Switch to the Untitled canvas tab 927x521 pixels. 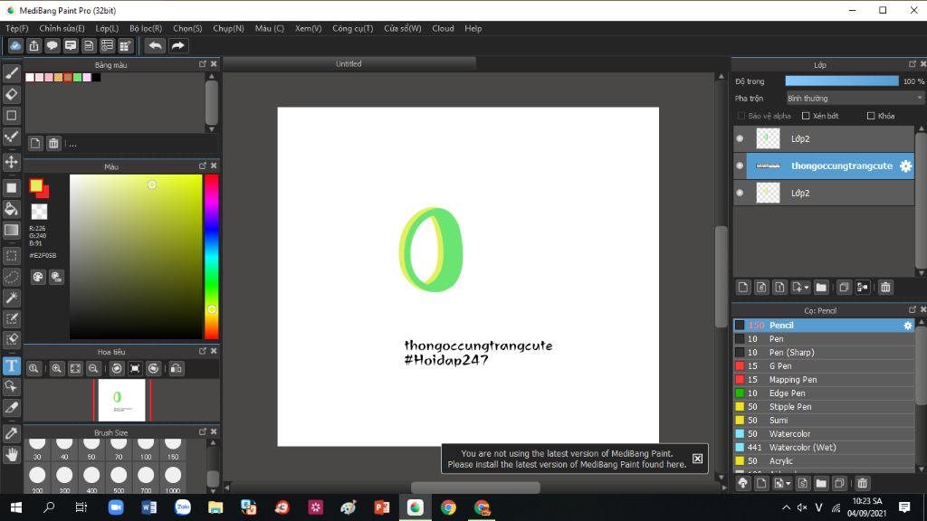click(x=349, y=64)
